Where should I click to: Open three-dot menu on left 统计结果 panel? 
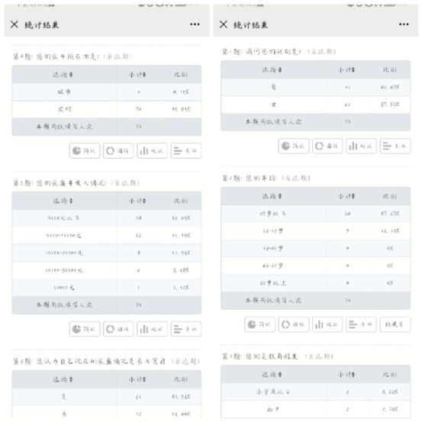[x=195, y=24]
